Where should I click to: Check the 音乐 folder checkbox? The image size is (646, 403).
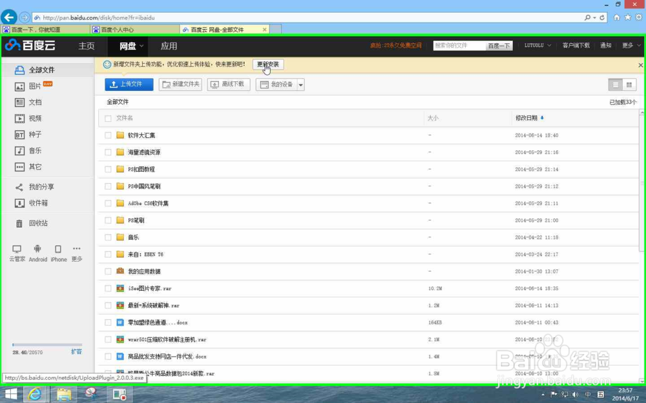point(108,237)
